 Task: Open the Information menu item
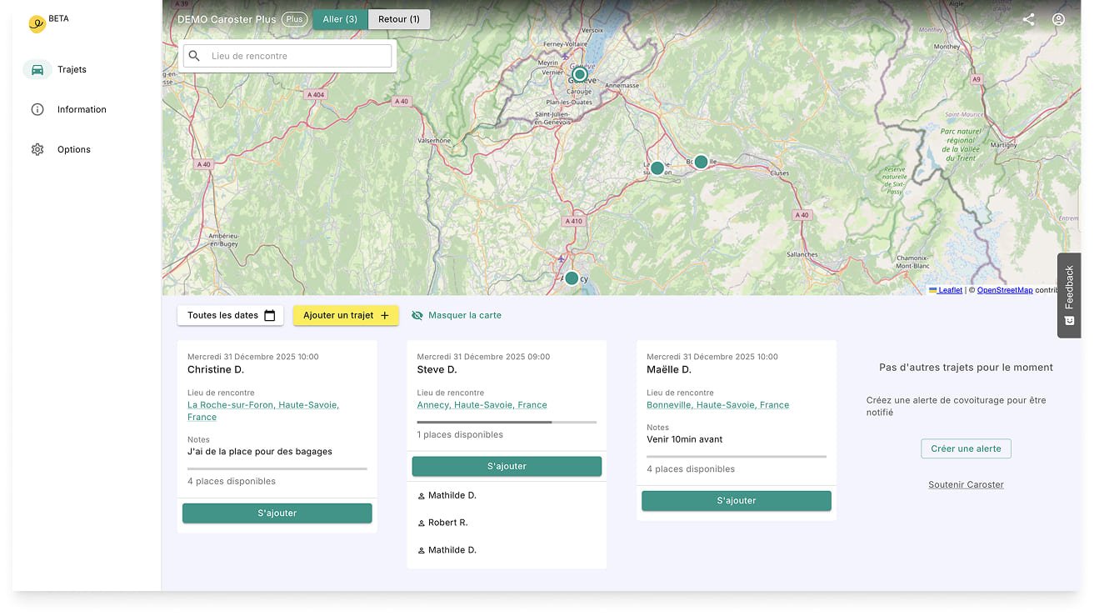point(82,110)
